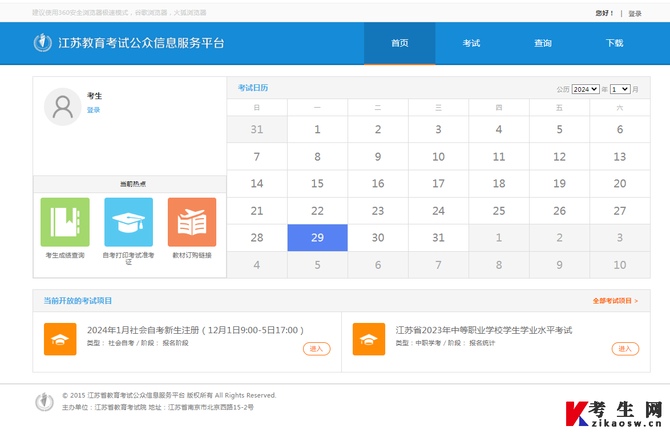Viewport: 670px width, 434px height.
Task: Open the 查询 navigation tab
Action: pyautogui.click(x=543, y=43)
